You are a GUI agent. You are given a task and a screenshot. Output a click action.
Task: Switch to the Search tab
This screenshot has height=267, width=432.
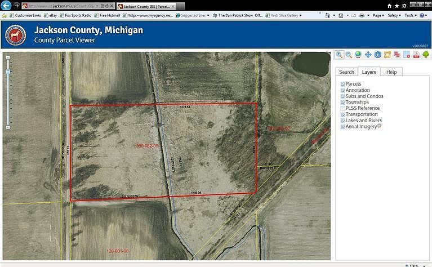(x=346, y=72)
